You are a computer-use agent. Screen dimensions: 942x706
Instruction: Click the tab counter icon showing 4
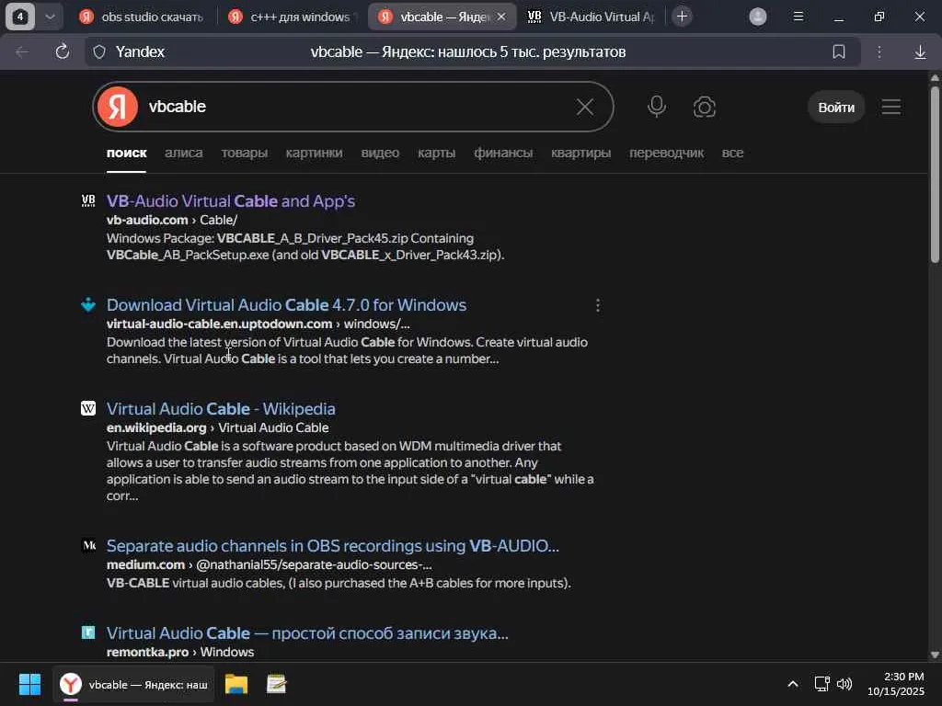[x=20, y=17]
